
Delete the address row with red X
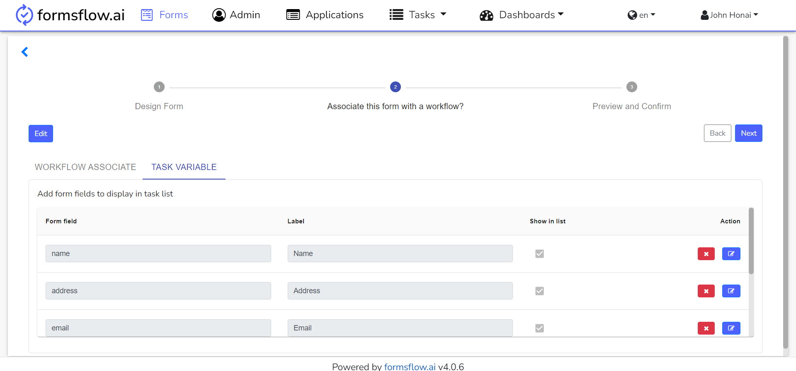tap(706, 291)
